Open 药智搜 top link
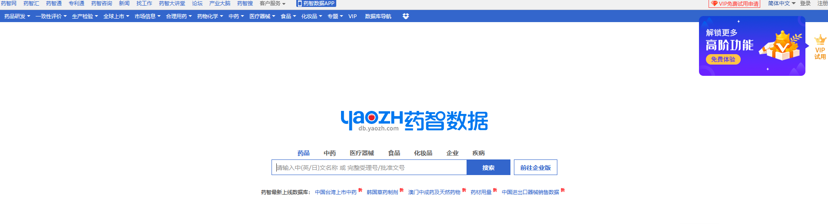This screenshot has width=828, height=224. click(x=245, y=3)
